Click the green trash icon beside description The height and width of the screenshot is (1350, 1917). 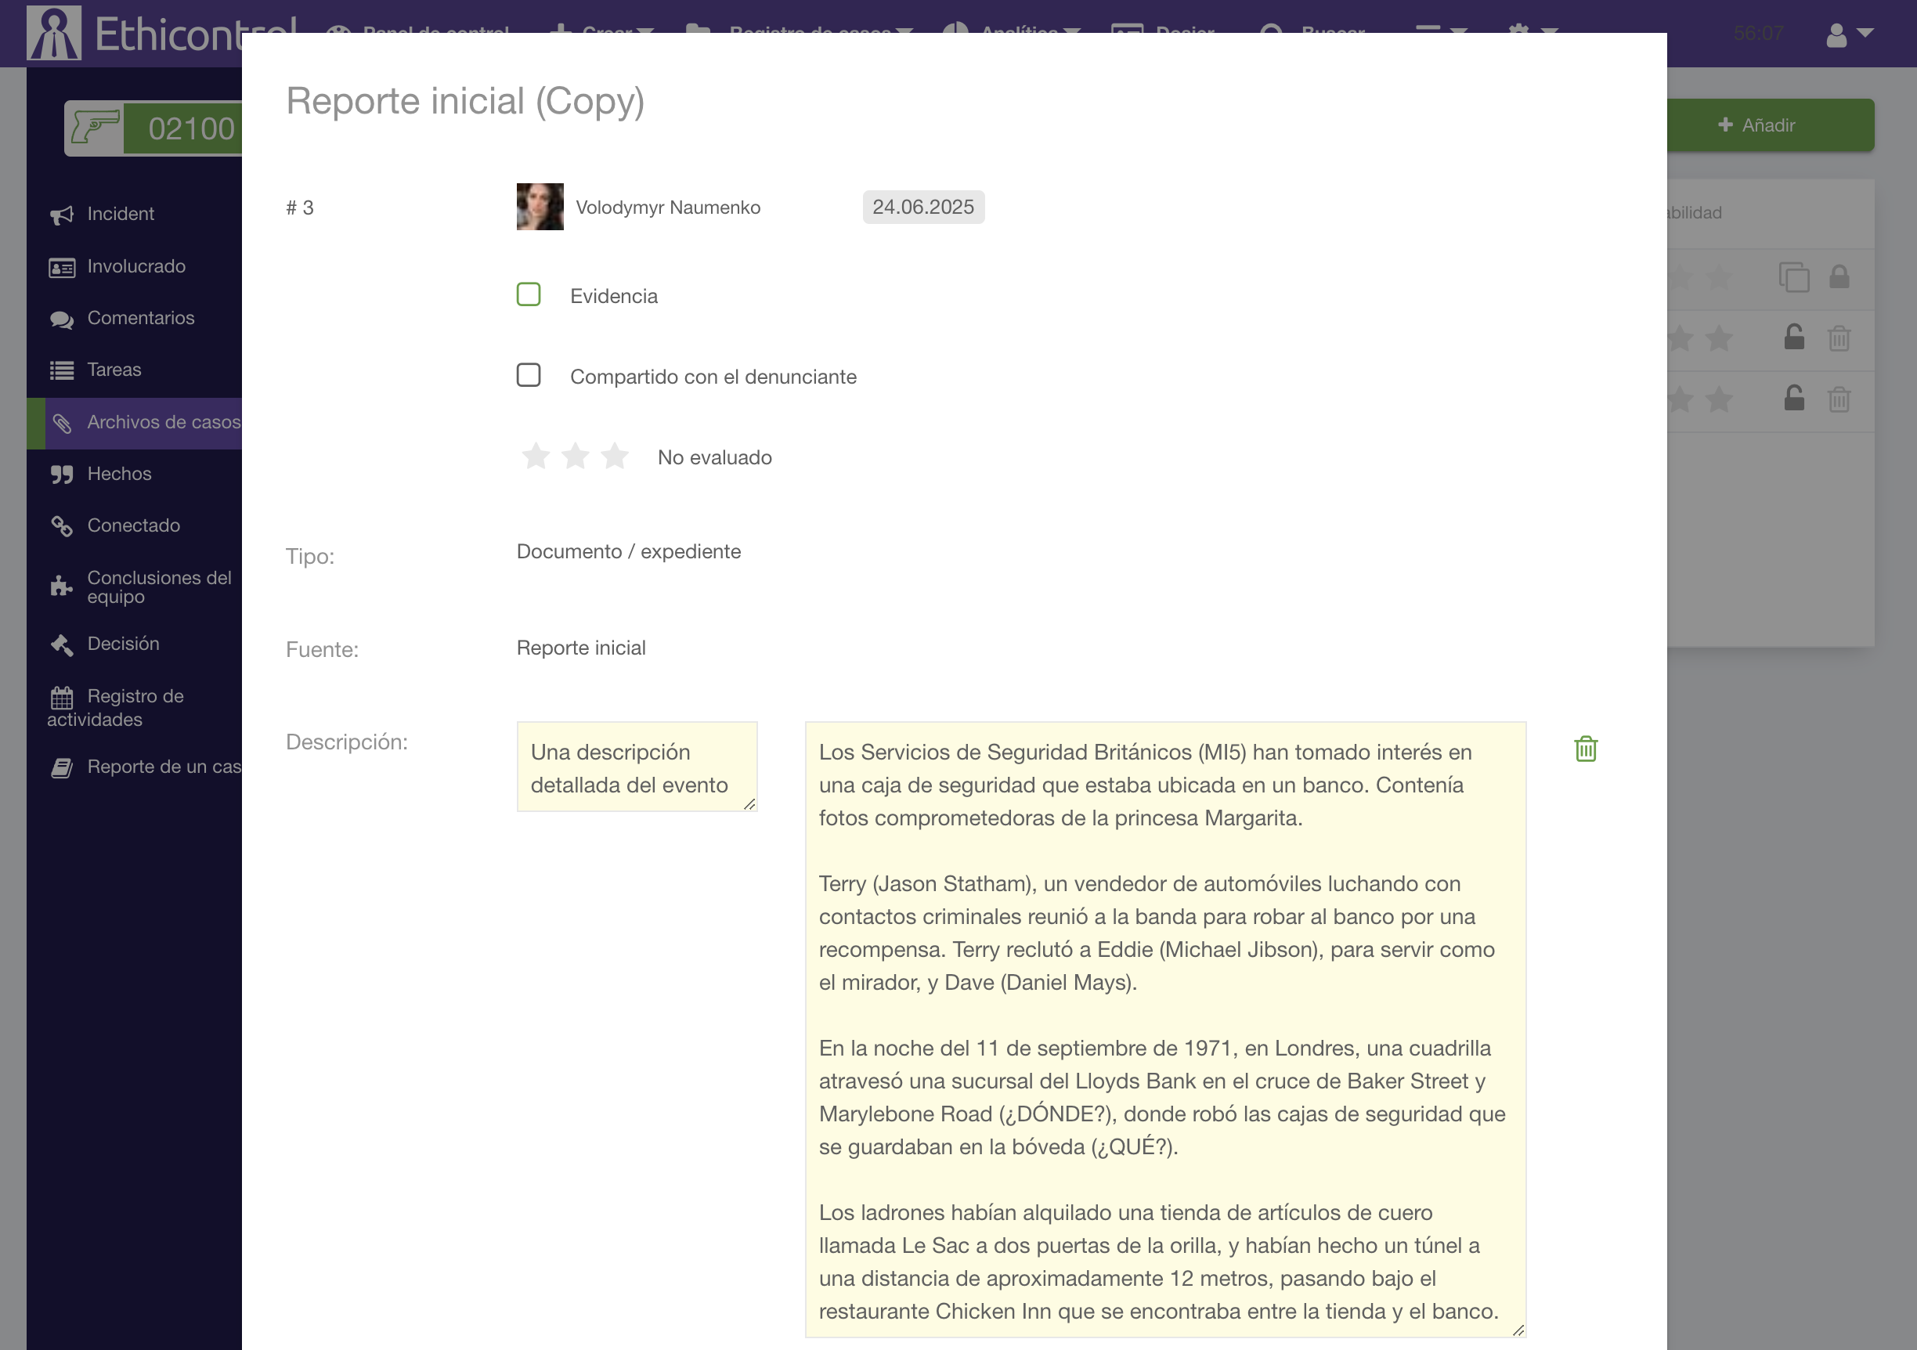click(1586, 749)
